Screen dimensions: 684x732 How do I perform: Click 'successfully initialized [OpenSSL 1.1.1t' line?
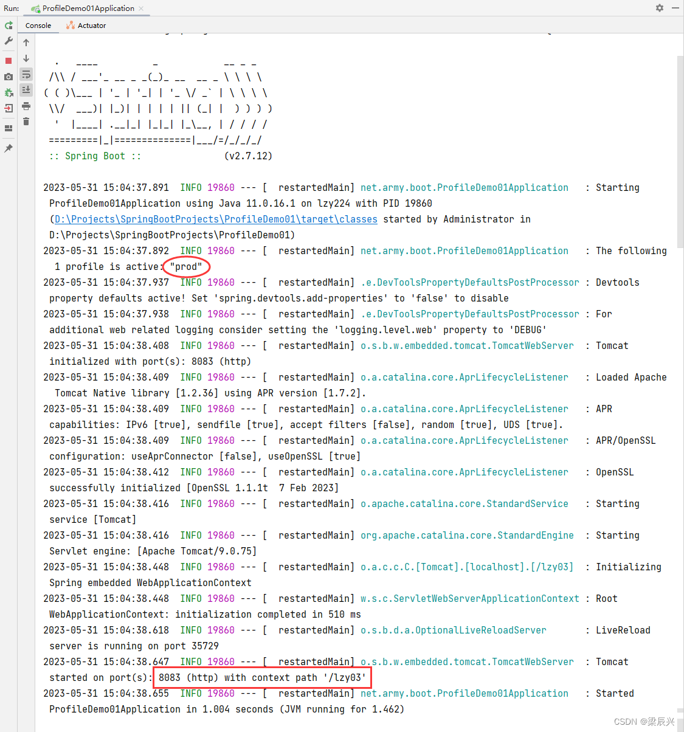point(194,488)
